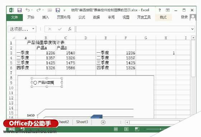This screenshot has width=201, height=137.
Task: Click the blue chart bar
Action: coord(97,116)
